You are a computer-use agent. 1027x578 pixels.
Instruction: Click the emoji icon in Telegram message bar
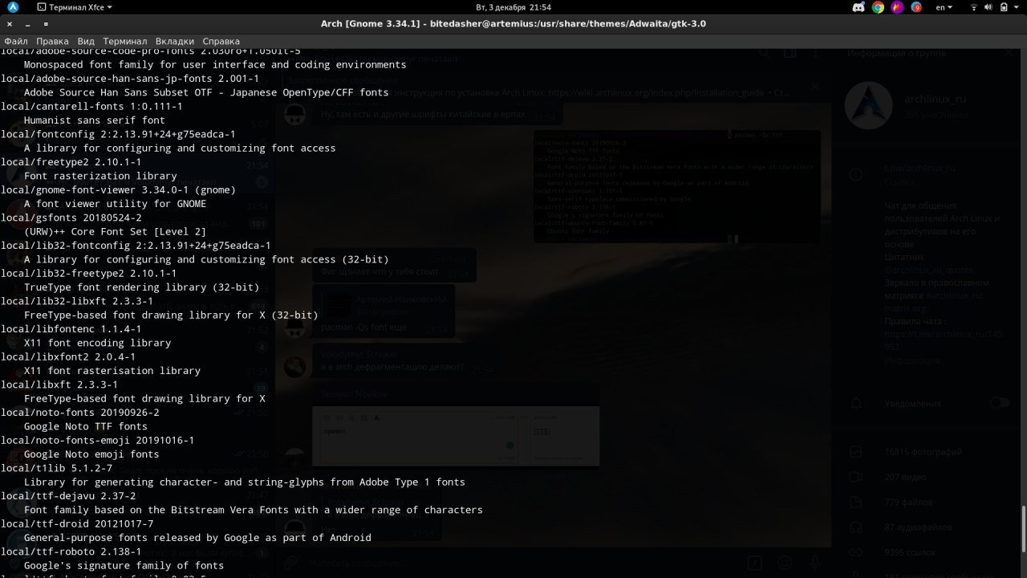coord(785,563)
